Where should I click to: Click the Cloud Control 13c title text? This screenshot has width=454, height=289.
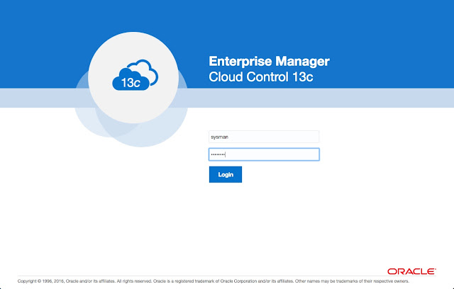tap(260, 77)
